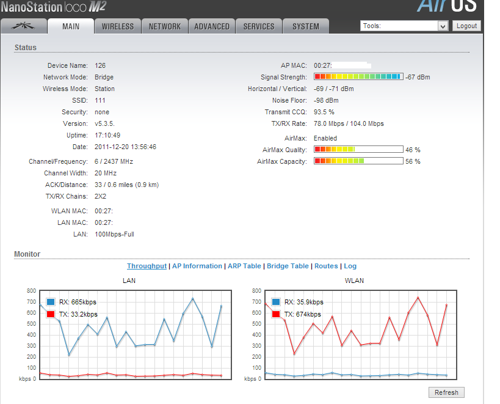Open the Ubiquiti logo tab
The width and height of the screenshot is (500, 404).
[x=24, y=26]
